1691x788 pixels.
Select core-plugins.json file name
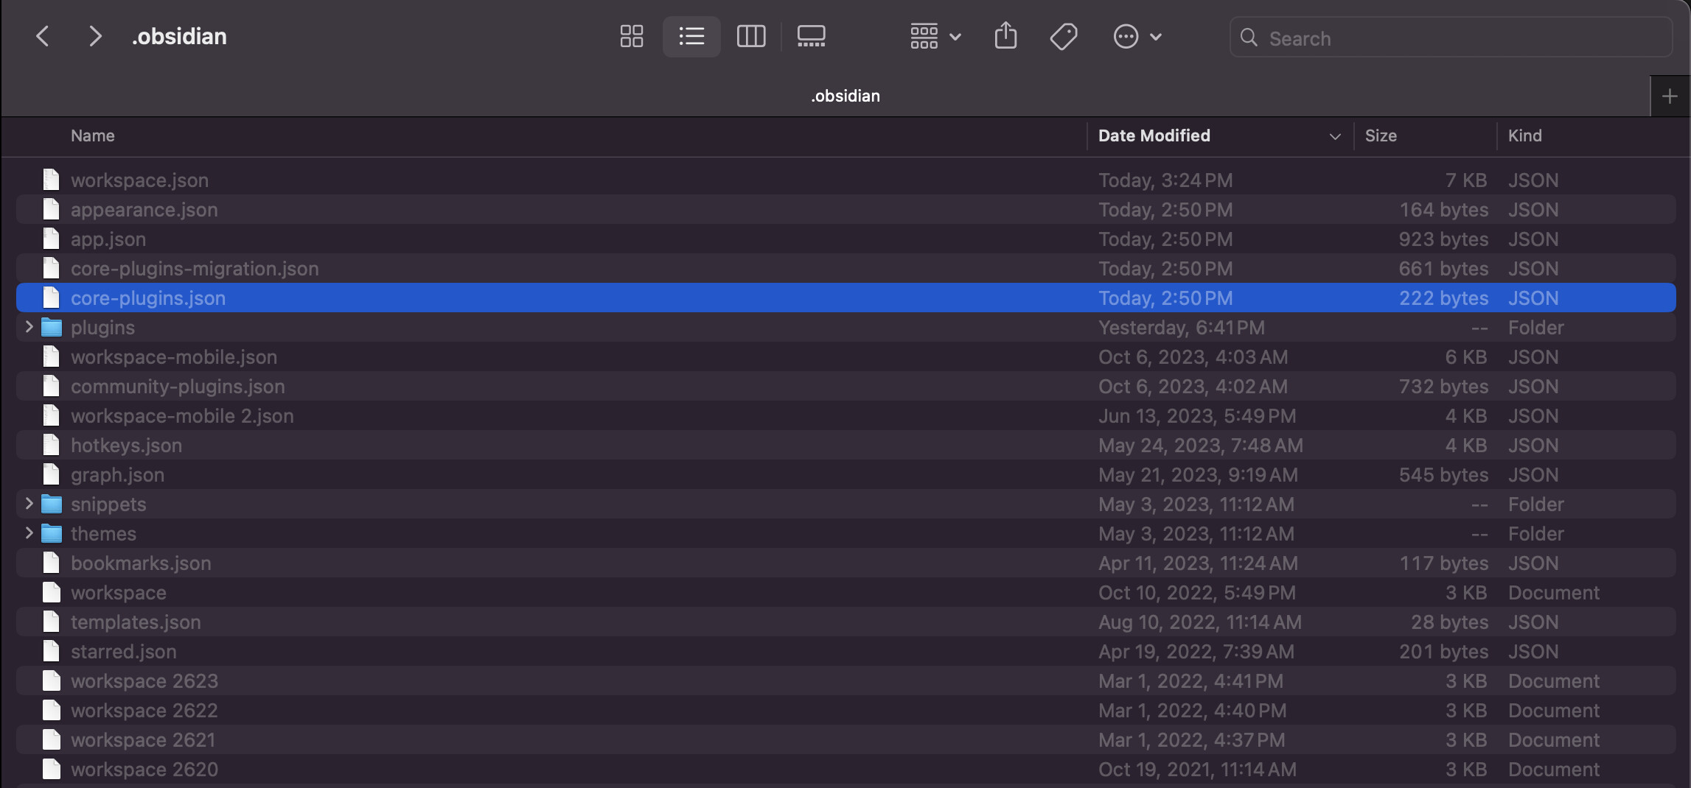[148, 298]
